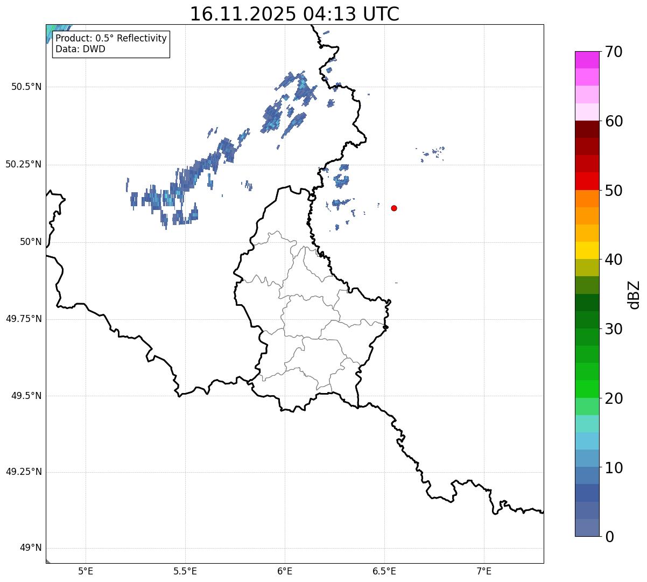Click the 5.5°E longitude label
Screen dimensions: 647x582
tap(185, 571)
